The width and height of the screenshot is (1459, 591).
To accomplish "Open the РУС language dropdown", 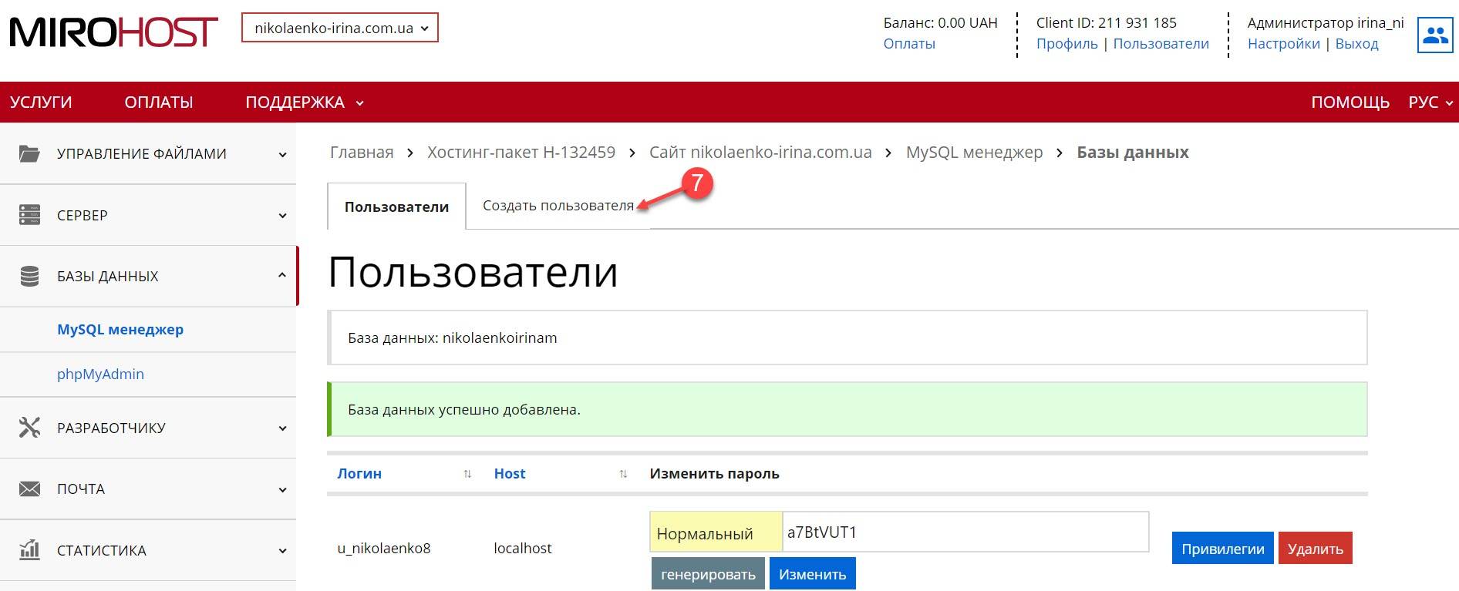I will click(1430, 102).
